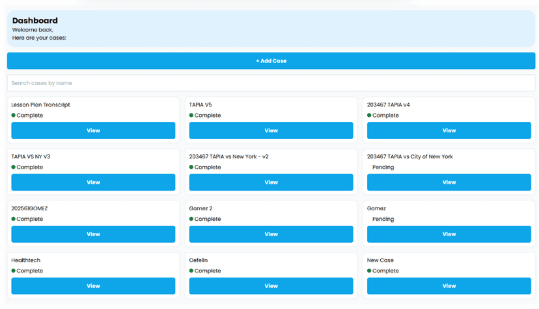
Task: View the Oefelin case
Action: [271, 286]
